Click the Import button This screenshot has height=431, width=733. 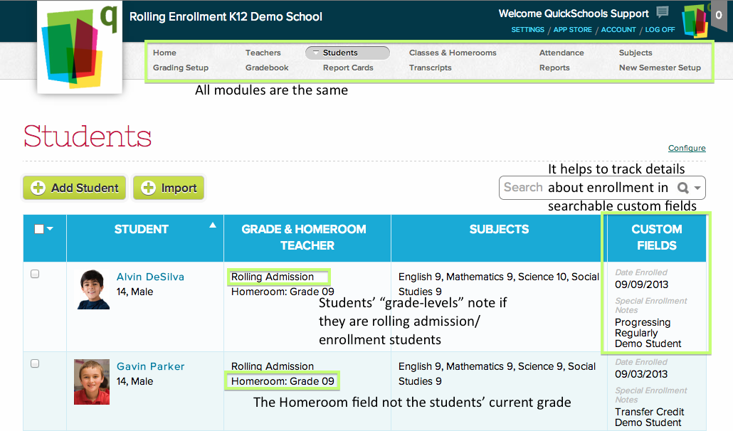(x=169, y=188)
